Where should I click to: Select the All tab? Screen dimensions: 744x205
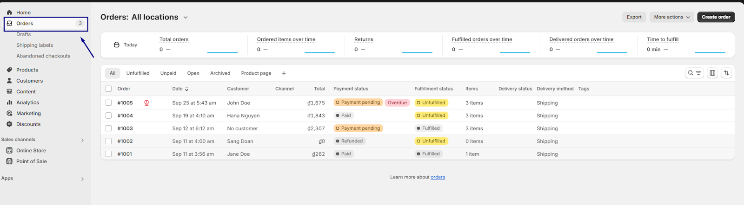click(113, 73)
